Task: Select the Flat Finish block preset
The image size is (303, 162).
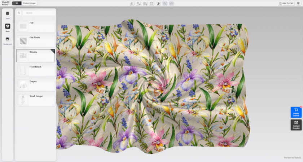Action: tap(36, 41)
